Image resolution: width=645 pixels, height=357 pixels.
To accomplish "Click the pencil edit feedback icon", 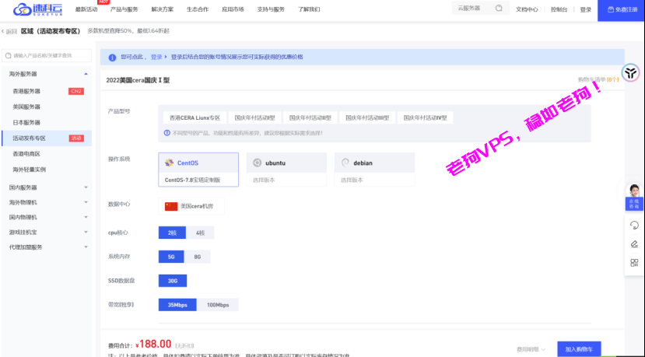I will tap(634, 244).
